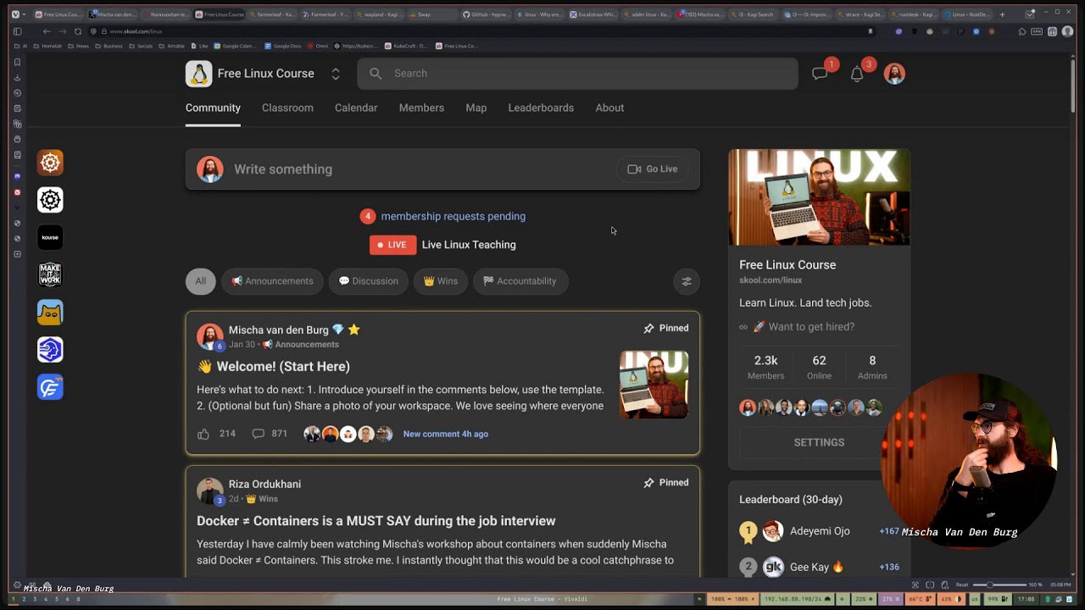The image size is (1085, 610).
Task: Click the capture page icon in status bar
Action: pos(915,585)
